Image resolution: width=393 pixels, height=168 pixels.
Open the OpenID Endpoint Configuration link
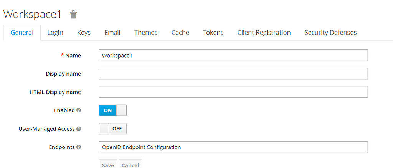141,147
